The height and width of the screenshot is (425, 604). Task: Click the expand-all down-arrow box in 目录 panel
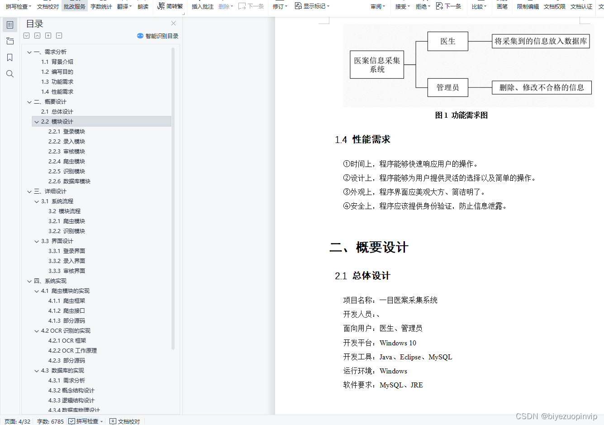[27, 35]
